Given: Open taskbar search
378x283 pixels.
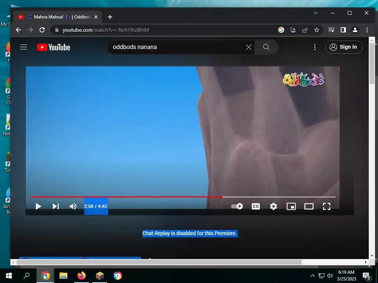Looking at the screenshot, I should click(27, 276).
